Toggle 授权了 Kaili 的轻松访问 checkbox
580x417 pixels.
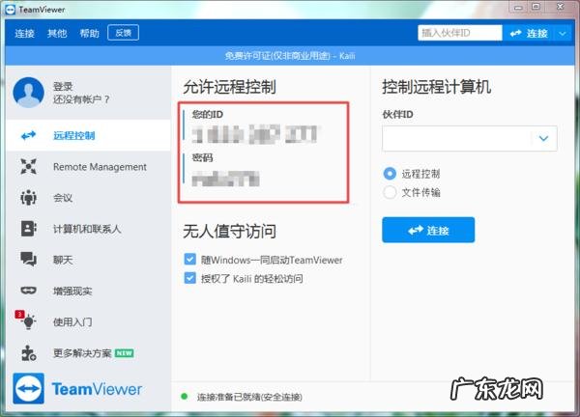pyautogui.click(x=190, y=278)
